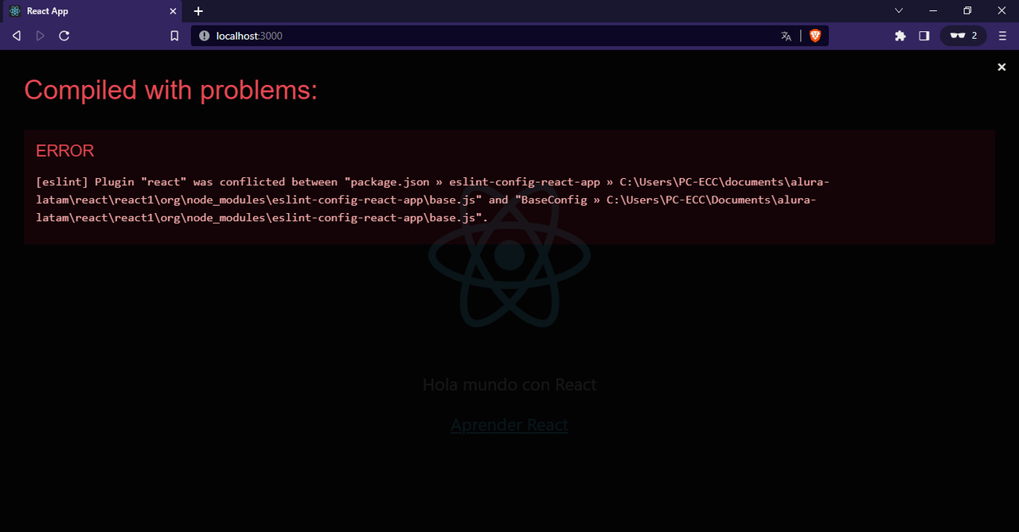Close the React App tab
1019x532 pixels.
point(174,11)
